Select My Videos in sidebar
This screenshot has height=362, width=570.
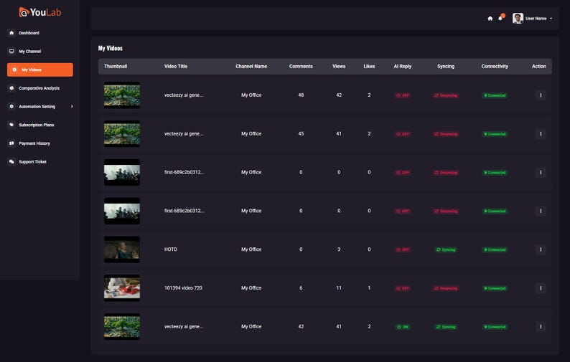coord(40,70)
